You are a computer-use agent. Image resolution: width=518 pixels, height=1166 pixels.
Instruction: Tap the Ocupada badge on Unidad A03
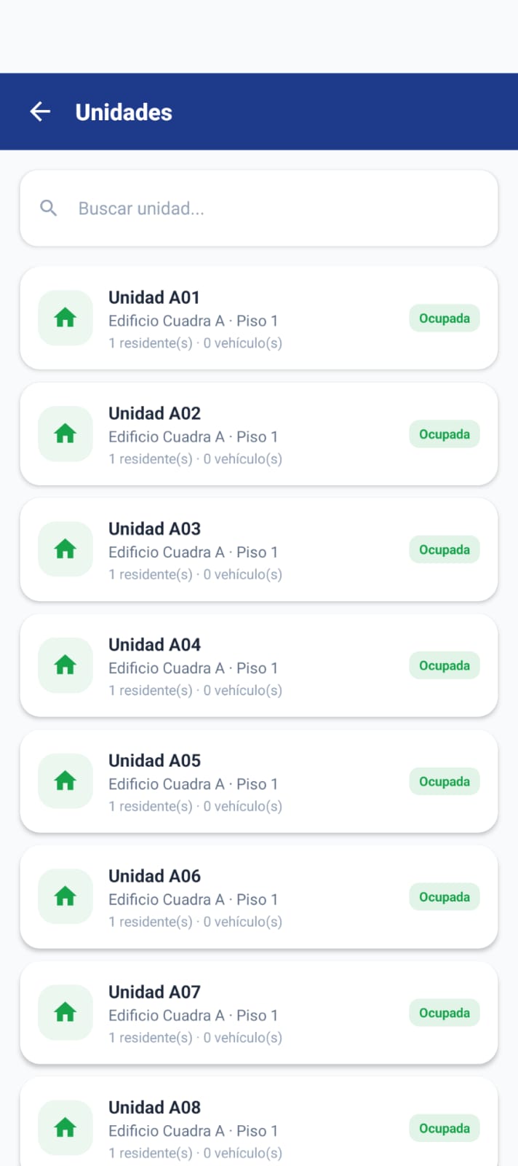444,549
